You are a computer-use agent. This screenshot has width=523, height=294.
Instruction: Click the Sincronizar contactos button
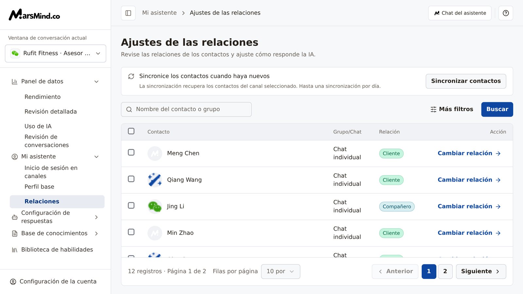(466, 81)
